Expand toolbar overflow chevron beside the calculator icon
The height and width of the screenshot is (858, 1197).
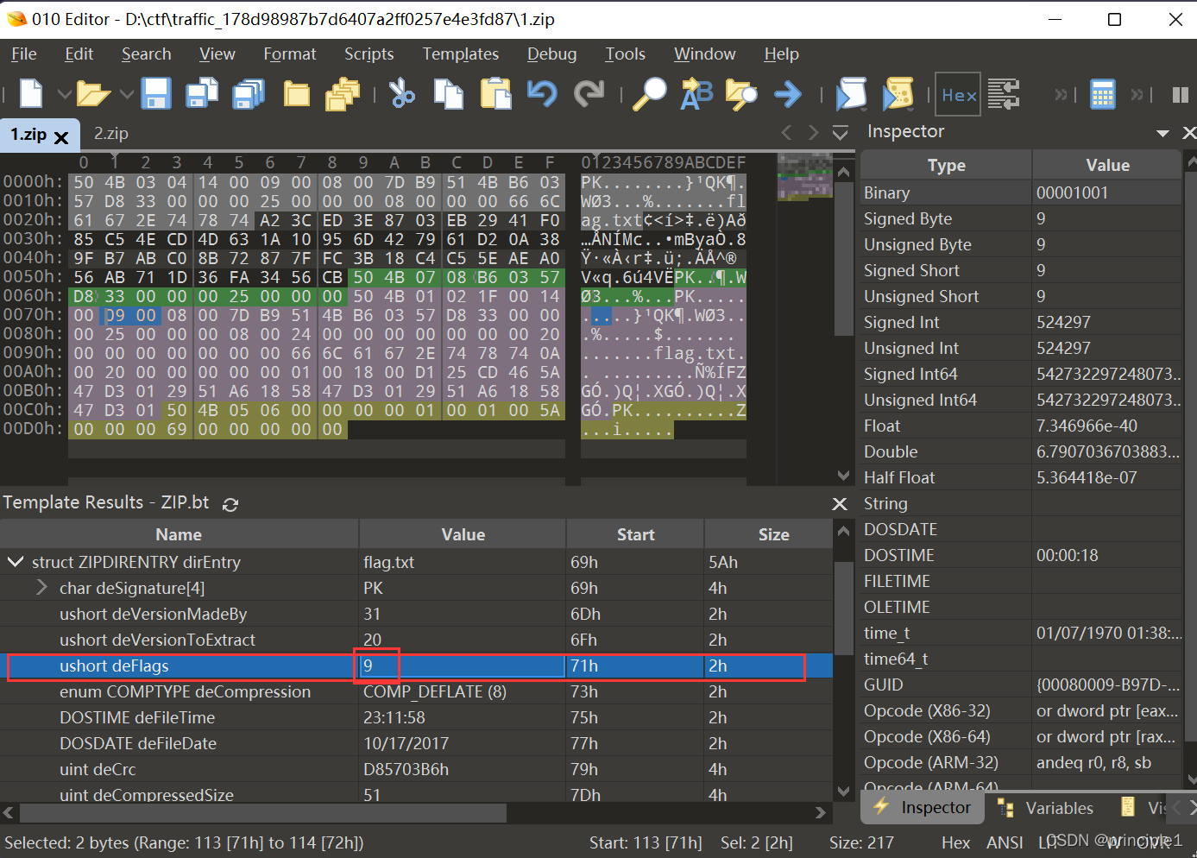pyautogui.click(x=1138, y=94)
